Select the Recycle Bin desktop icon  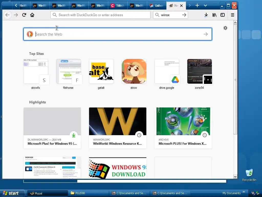[249, 175]
